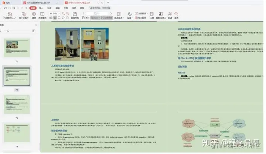
Task: Click the RocketMQ architecture diagram
Action: 214,133
